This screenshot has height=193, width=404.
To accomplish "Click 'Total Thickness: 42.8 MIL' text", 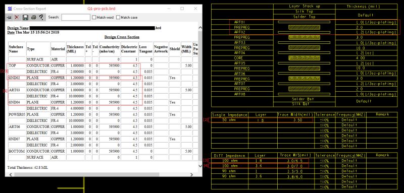I will tap(28, 168).
